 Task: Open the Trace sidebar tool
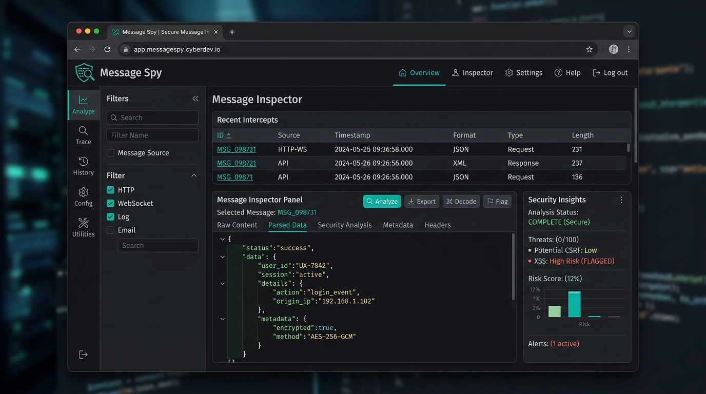point(84,135)
